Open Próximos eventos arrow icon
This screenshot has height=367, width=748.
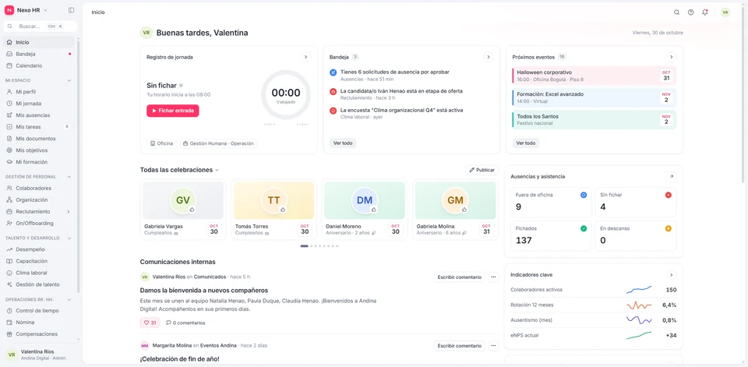pos(671,57)
